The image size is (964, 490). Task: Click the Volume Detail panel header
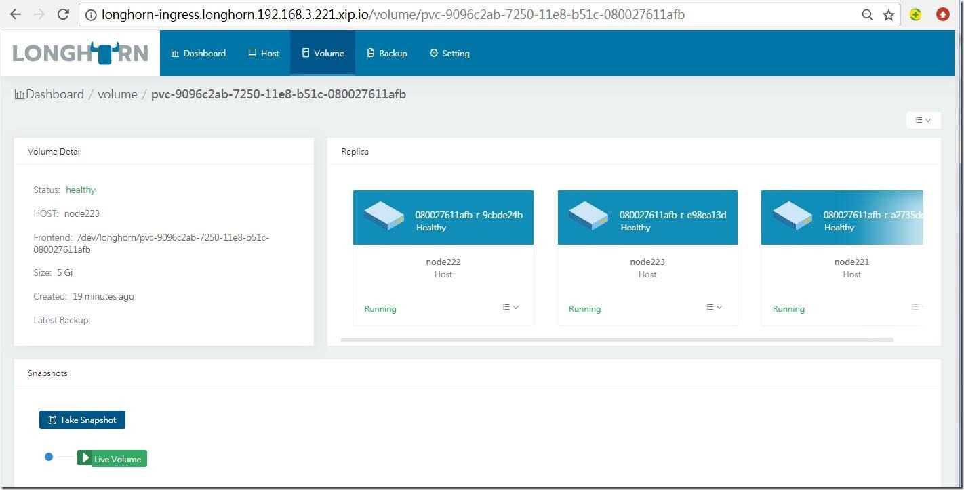click(55, 151)
